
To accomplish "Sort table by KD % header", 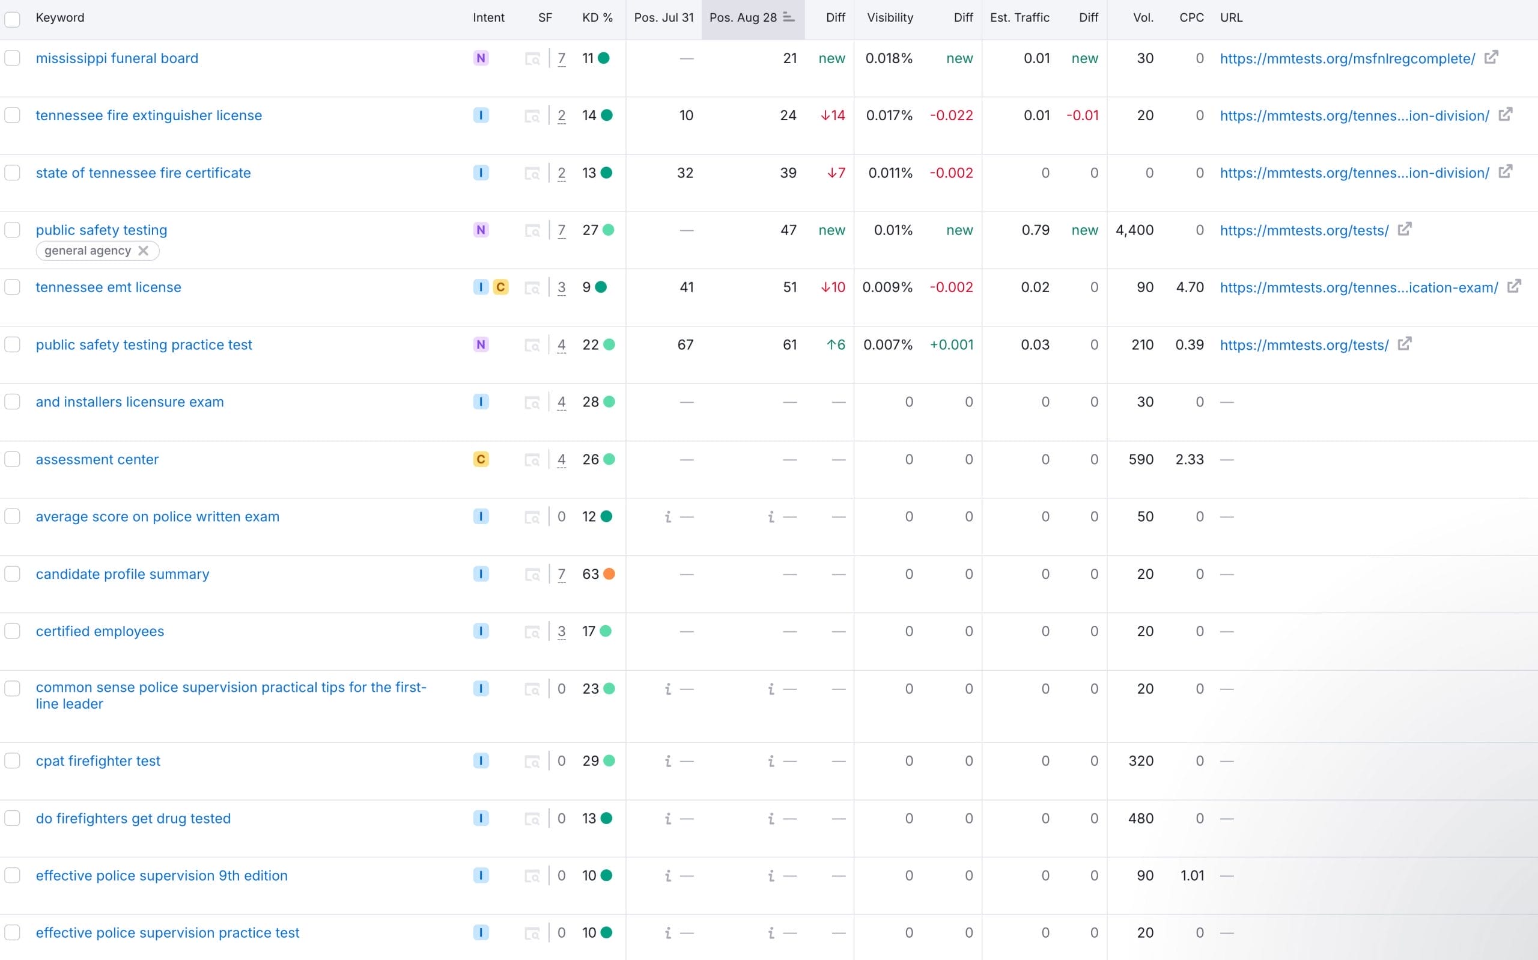I will [x=597, y=18].
